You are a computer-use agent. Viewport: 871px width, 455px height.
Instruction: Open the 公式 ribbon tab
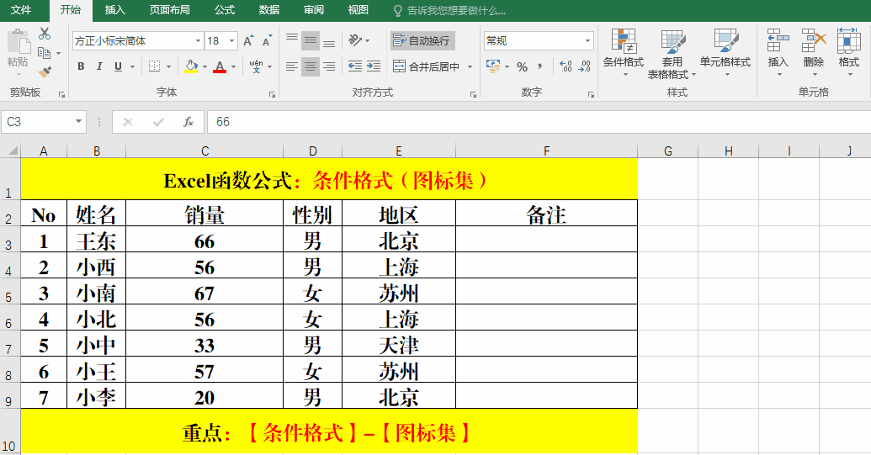coord(225,10)
